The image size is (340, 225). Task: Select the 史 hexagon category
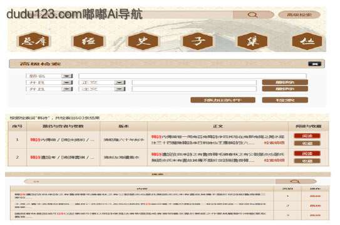[x=143, y=41]
